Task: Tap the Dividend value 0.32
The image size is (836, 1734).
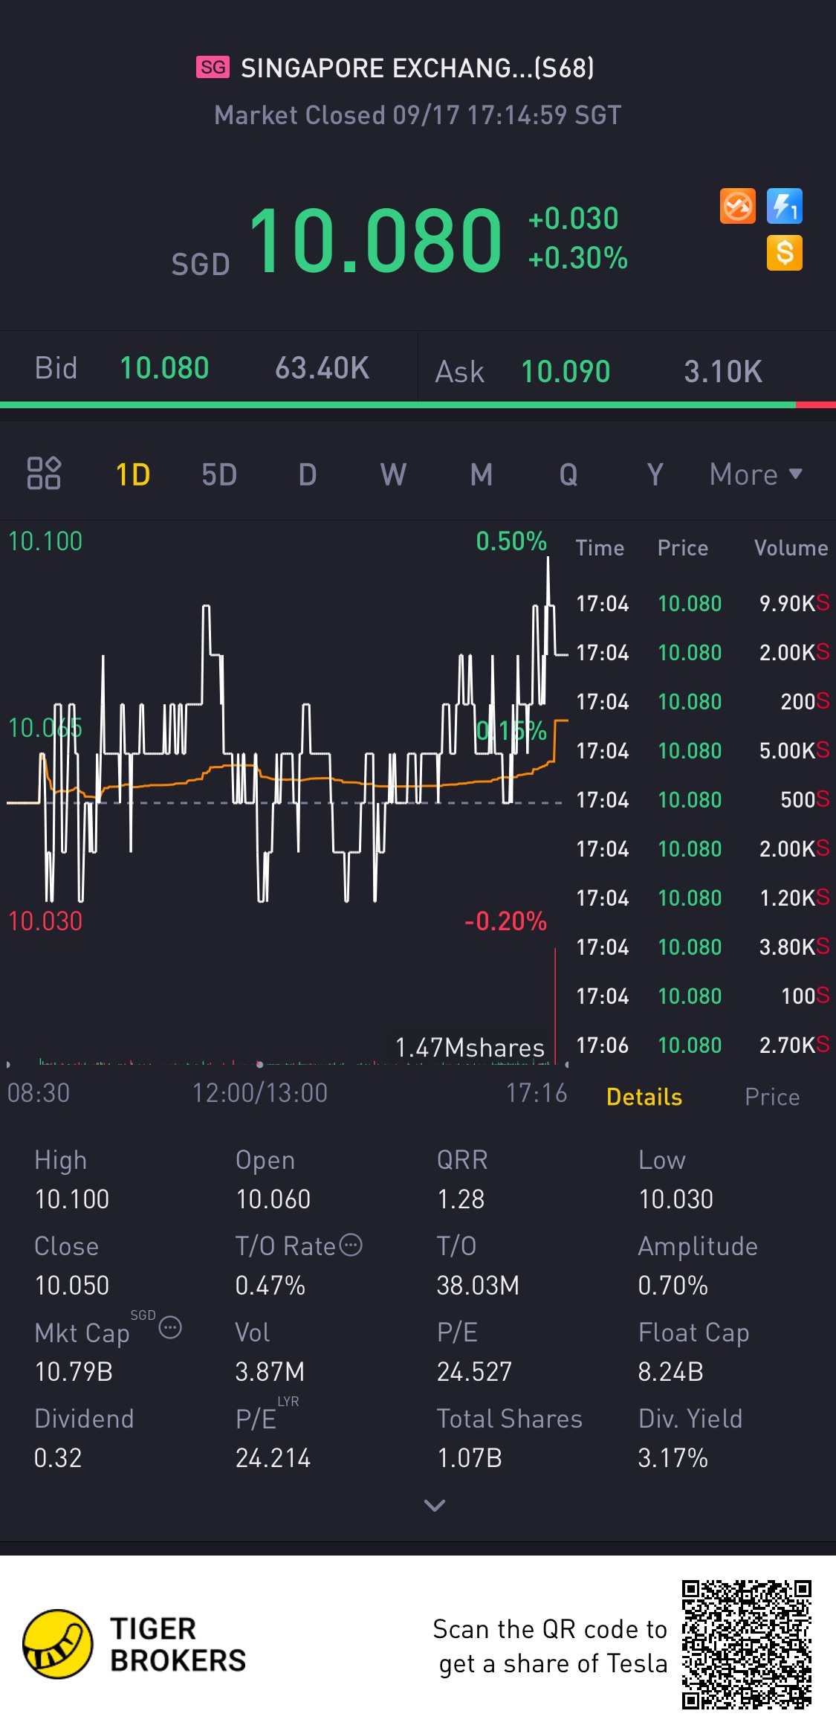Action: [x=58, y=1458]
